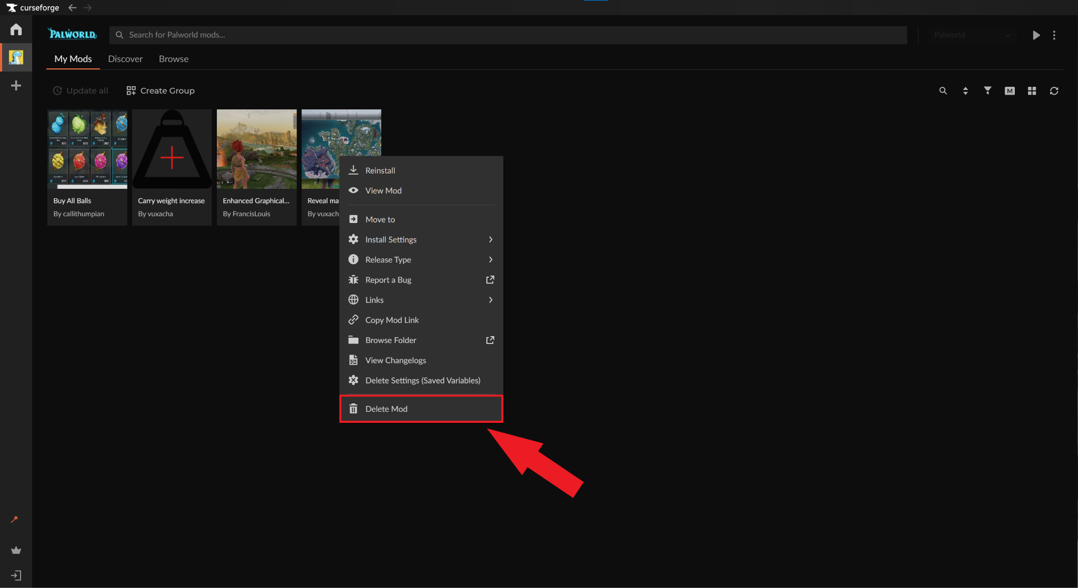Click the sign-in arrow icon at sidebar bottom
The height and width of the screenshot is (588, 1078).
(16, 575)
